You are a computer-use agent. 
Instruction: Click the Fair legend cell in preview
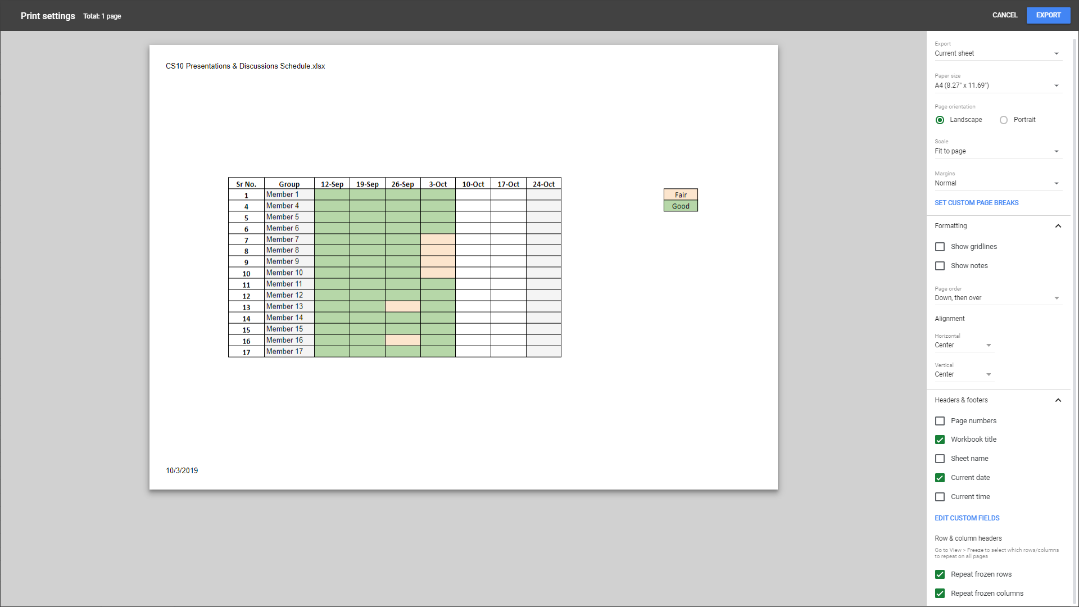[x=681, y=194]
